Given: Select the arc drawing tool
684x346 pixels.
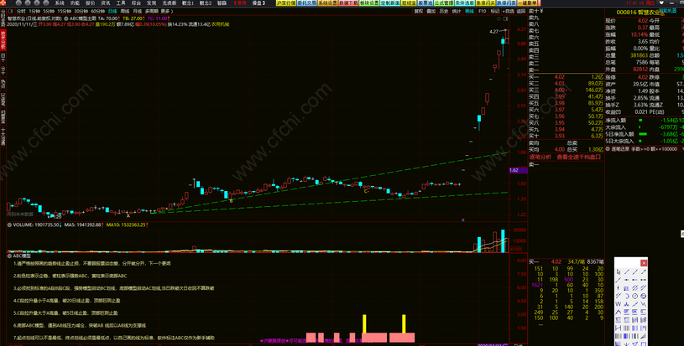Looking at the screenshot, I should (x=626, y=296).
